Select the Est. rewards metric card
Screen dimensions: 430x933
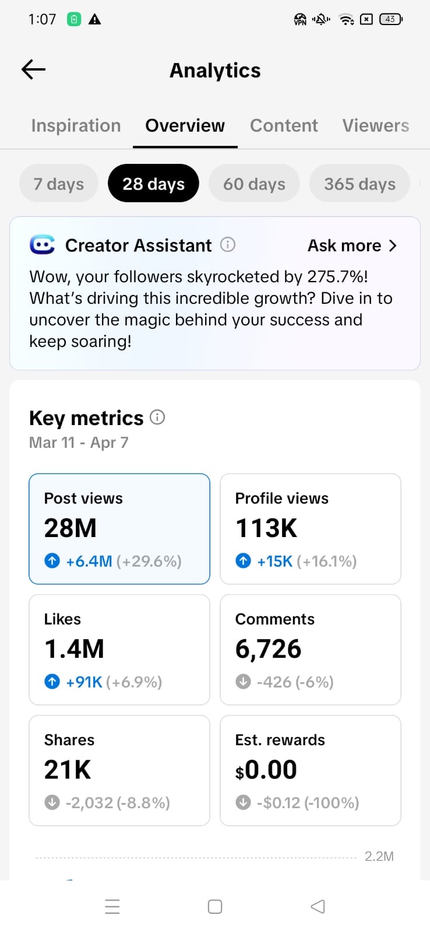click(310, 770)
